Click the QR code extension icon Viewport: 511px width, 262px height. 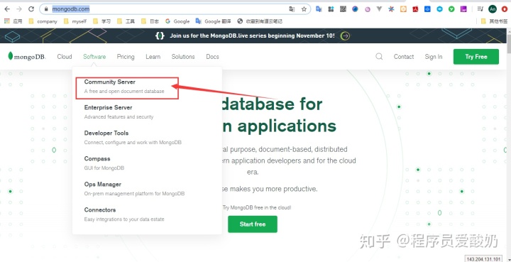pos(343,9)
